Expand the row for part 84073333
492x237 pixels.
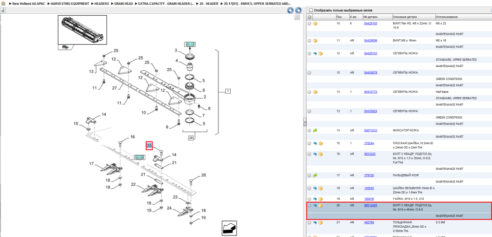click(x=309, y=131)
